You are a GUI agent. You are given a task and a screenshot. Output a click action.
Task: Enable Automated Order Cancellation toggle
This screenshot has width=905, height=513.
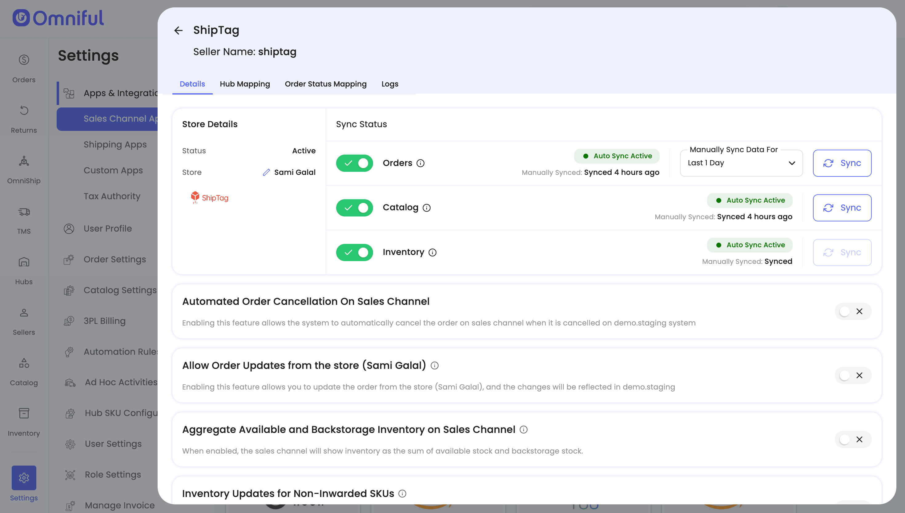pos(853,312)
